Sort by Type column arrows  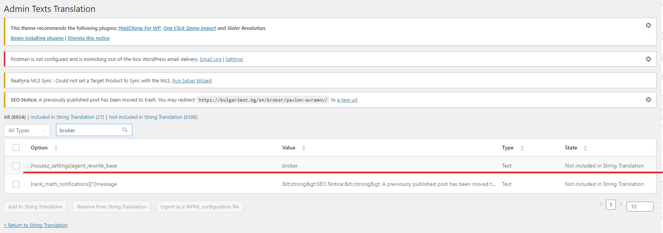522,148
